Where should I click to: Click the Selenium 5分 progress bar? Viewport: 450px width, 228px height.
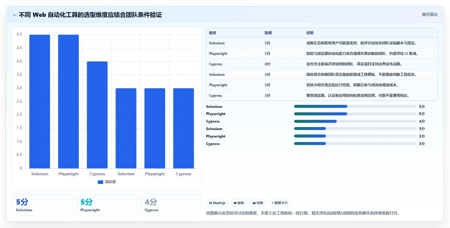tap(355, 106)
